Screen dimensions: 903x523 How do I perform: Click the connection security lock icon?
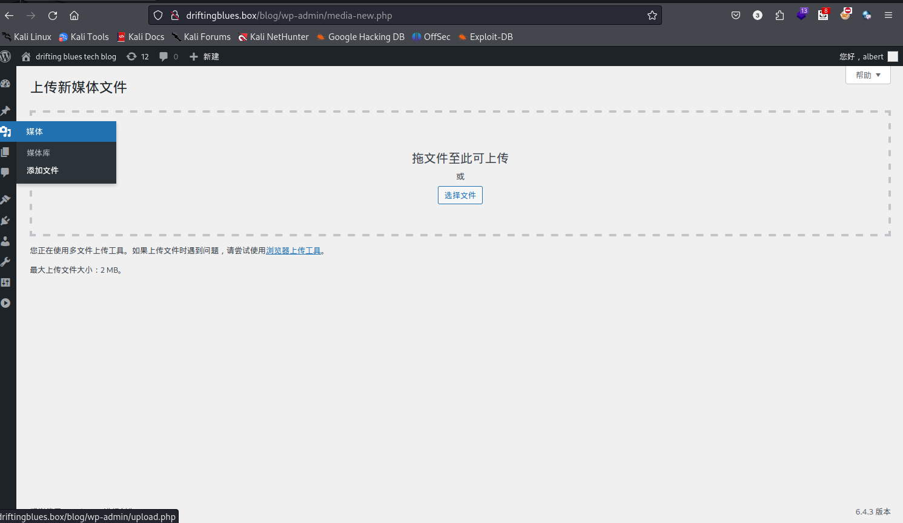click(175, 15)
